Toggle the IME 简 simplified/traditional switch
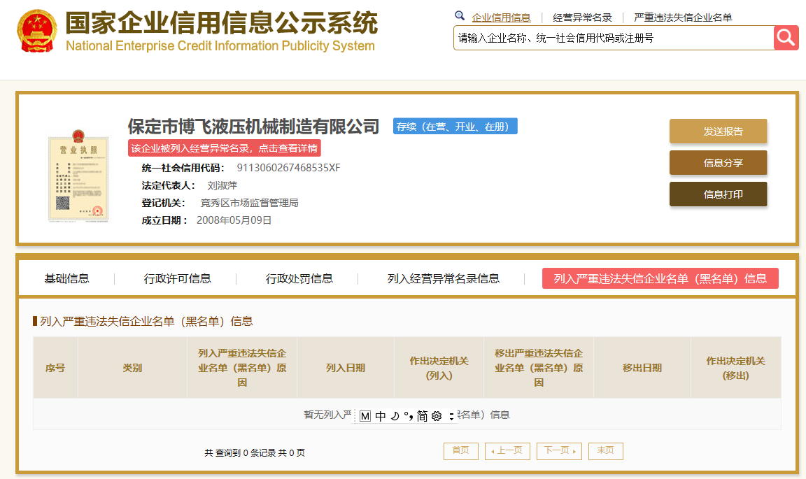The height and width of the screenshot is (479, 806). tap(422, 416)
